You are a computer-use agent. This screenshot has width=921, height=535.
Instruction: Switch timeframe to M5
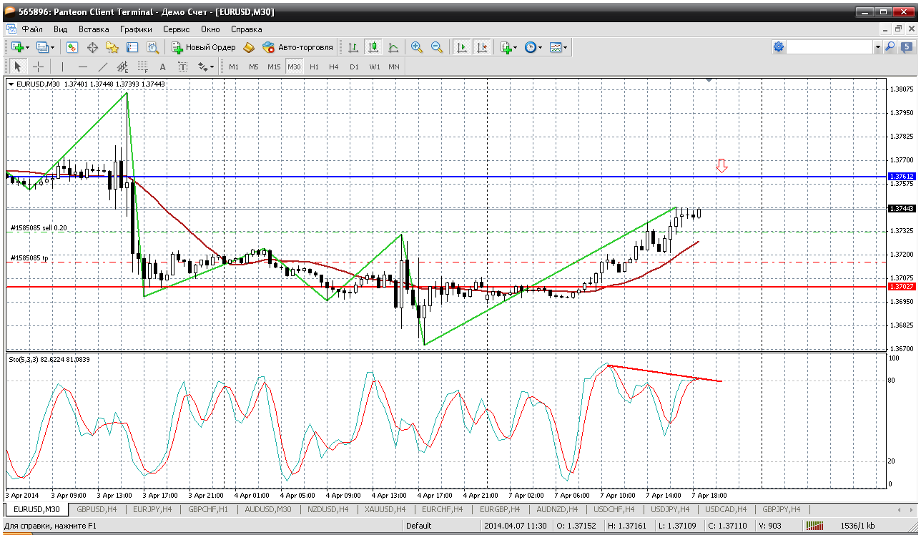pos(254,67)
